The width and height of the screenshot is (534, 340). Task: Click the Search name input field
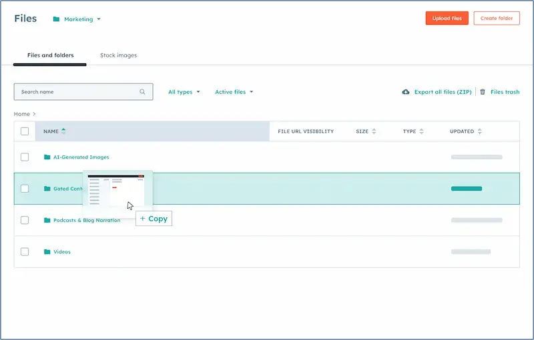(x=83, y=92)
